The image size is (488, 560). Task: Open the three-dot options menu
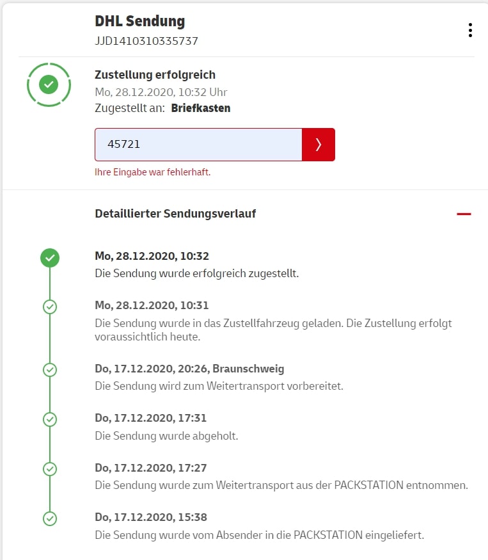[x=470, y=30]
